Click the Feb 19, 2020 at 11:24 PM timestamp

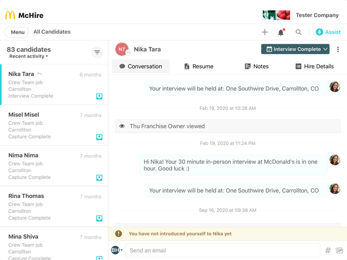coord(228,144)
